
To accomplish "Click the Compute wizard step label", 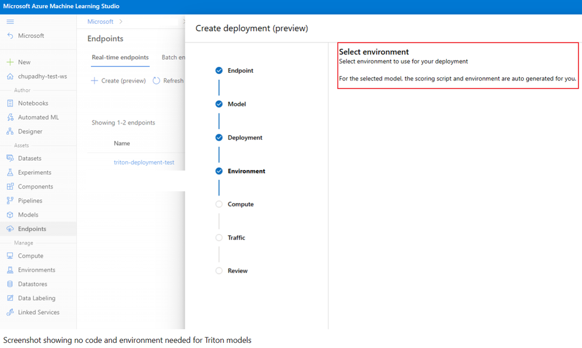I will 241,204.
